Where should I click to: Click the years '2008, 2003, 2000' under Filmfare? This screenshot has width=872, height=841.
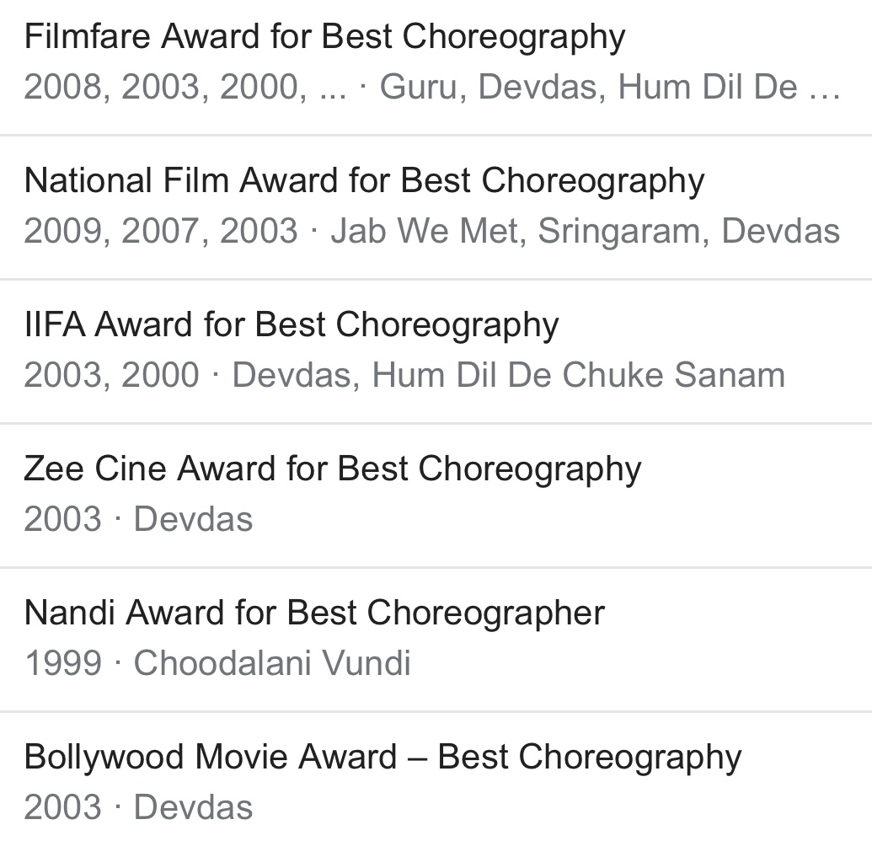point(165,87)
